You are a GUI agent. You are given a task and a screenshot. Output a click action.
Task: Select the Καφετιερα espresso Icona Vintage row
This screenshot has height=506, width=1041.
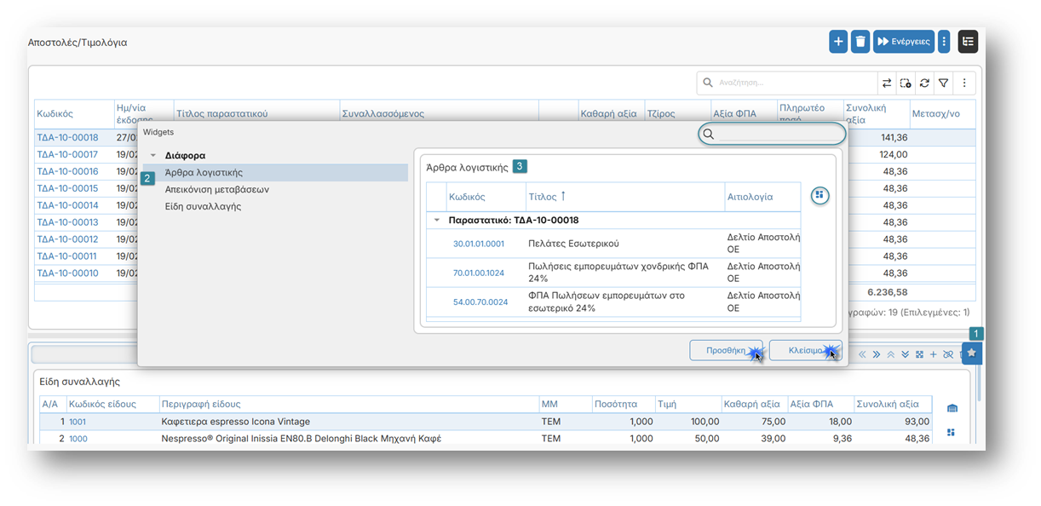(486, 422)
